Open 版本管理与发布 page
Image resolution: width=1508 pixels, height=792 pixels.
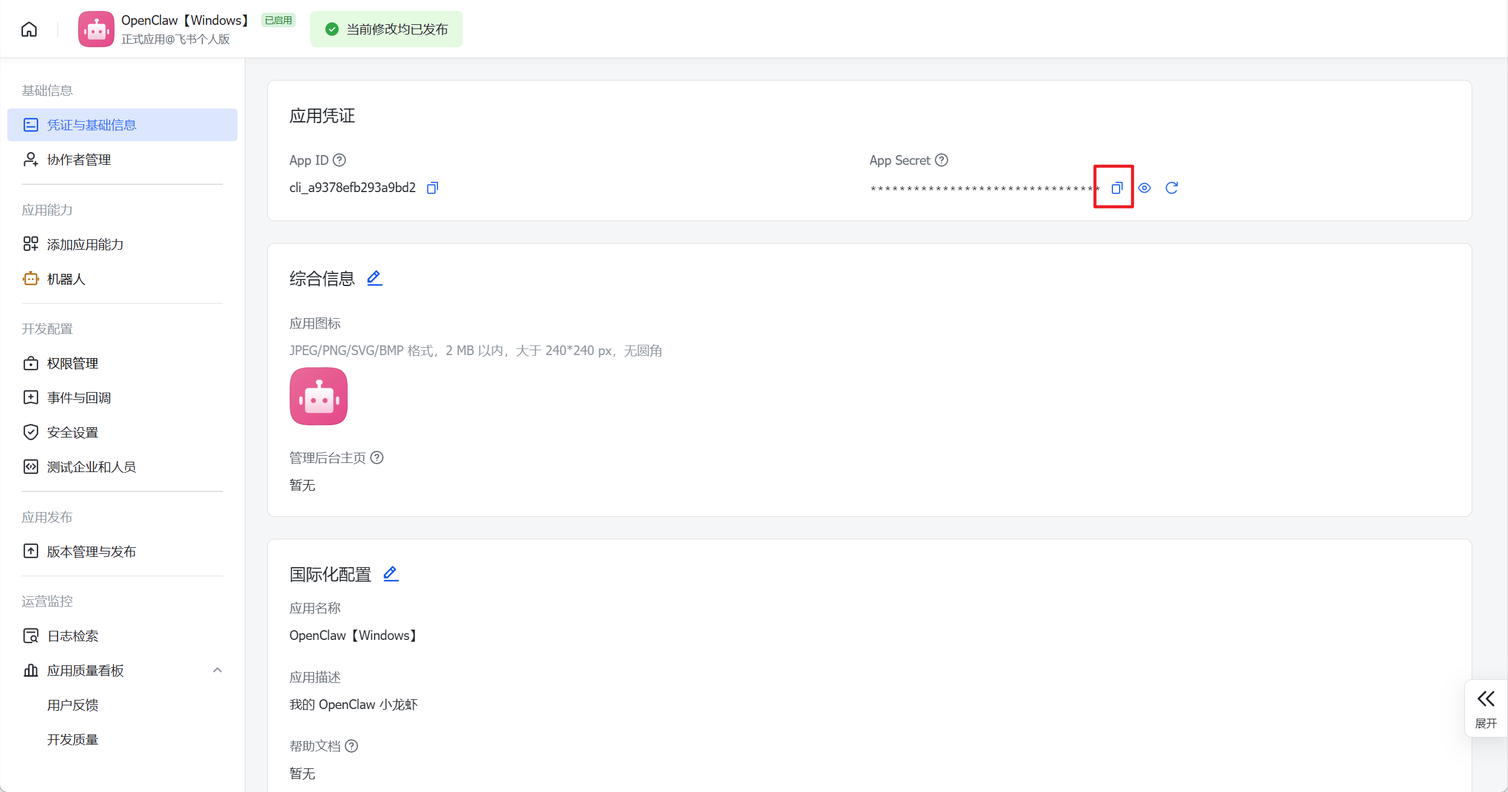coord(91,551)
